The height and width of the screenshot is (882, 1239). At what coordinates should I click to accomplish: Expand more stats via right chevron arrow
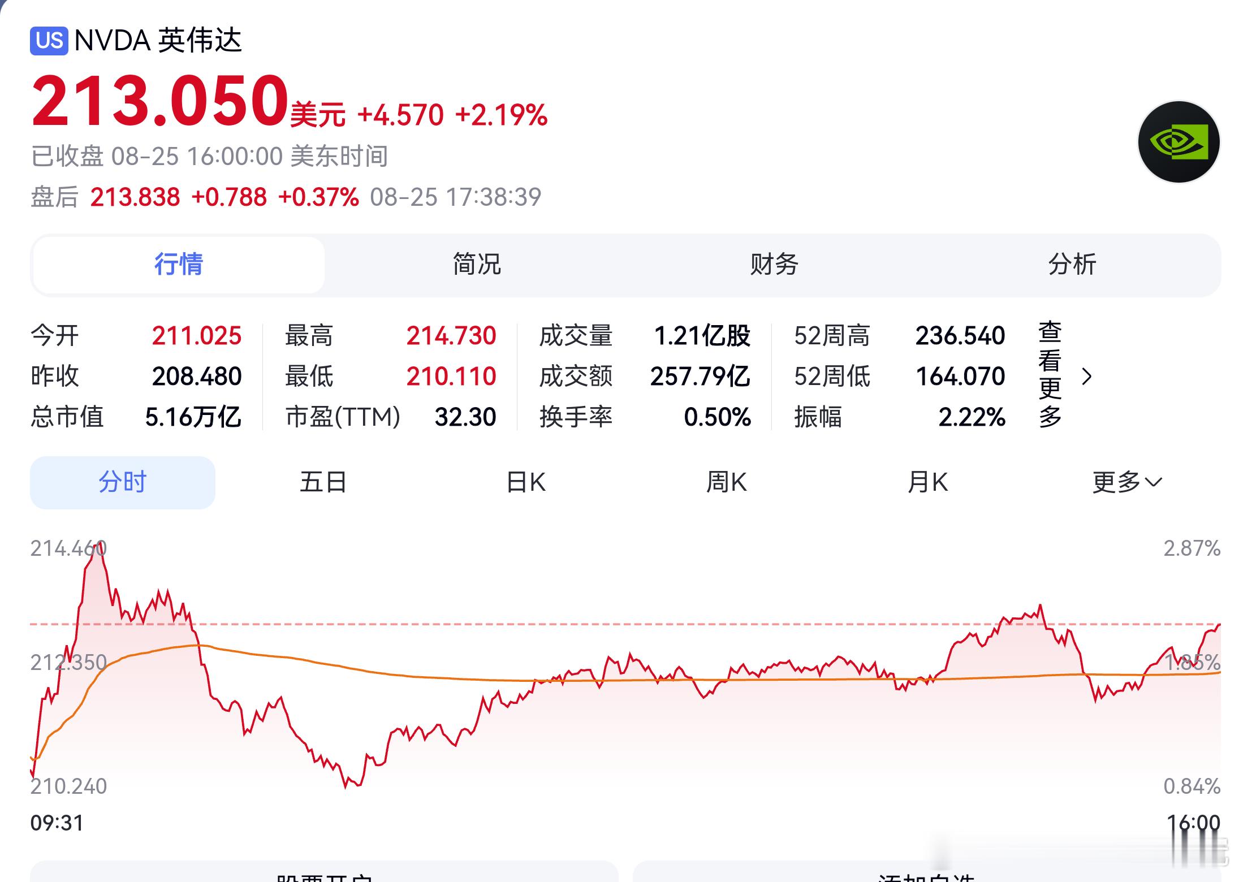1086,376
